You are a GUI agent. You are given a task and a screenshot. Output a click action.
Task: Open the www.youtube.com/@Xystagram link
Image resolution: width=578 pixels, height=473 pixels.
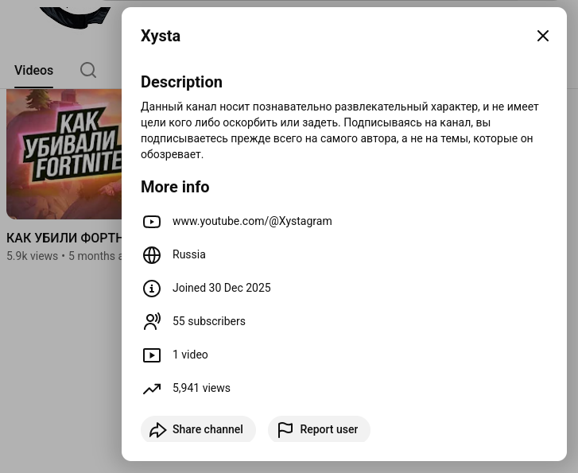point(252,221)
